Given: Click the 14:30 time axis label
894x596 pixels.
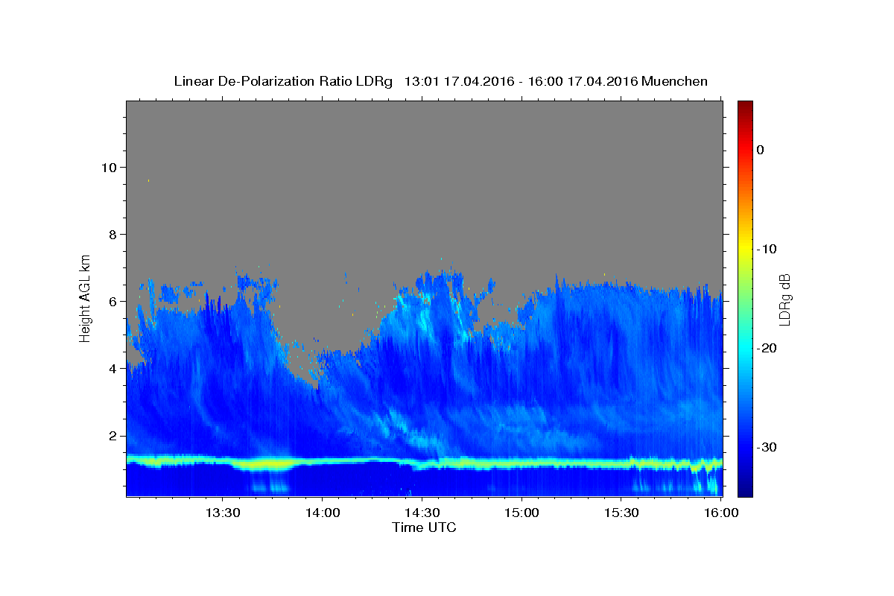Looking at the screenshot, I should pyautogui.click(x=422, y=513).
